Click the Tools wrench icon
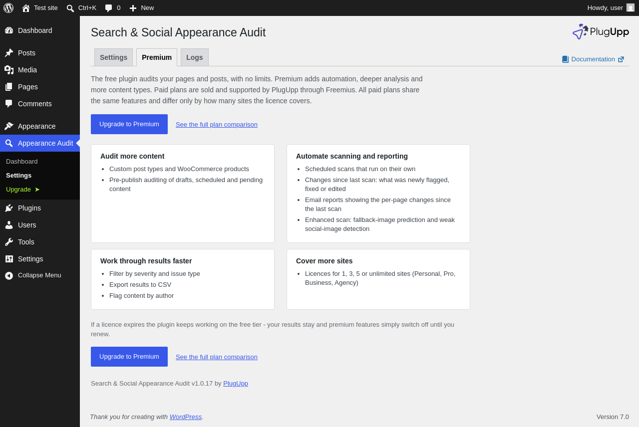This screenshot has width=639, height=427. tap(9, 242)
